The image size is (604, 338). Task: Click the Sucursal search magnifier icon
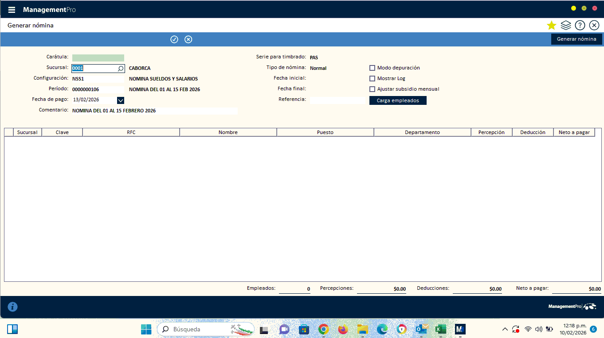120,69
